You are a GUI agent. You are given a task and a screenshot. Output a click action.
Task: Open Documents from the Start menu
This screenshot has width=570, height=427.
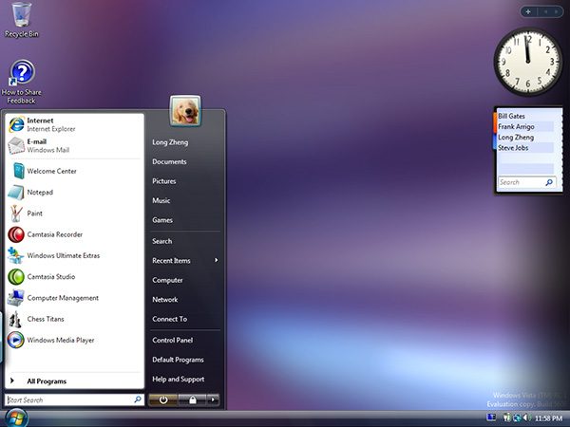[x=169, y=162]
